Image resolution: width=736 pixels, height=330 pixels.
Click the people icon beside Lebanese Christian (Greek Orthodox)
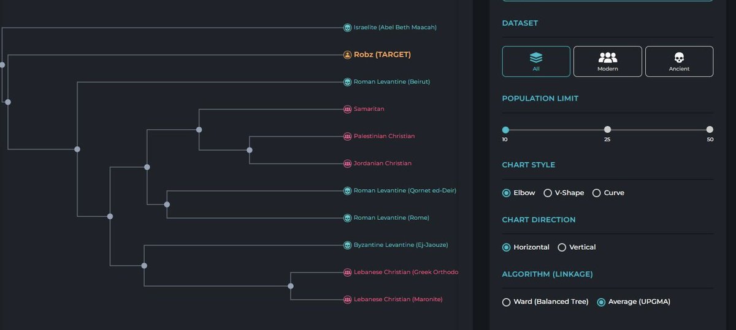click(347, 272)
